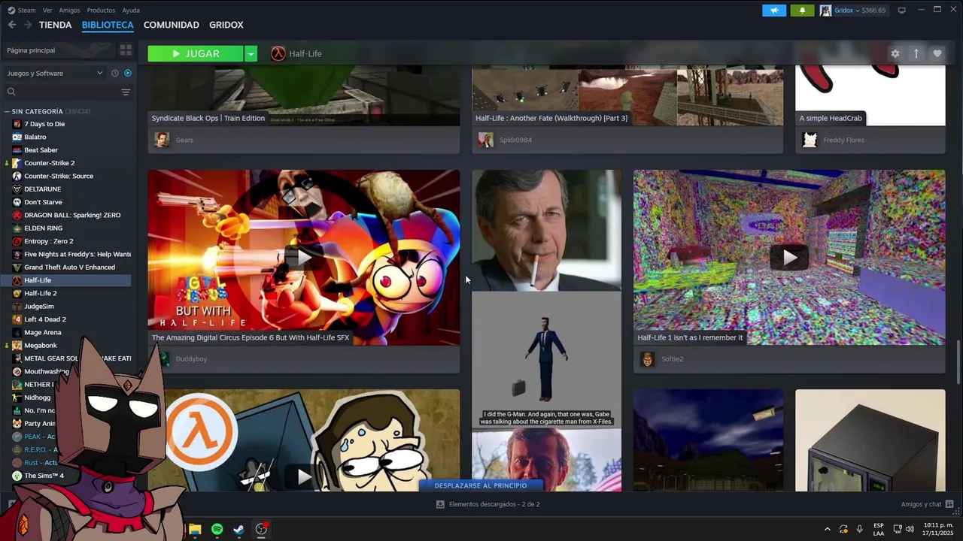Viewport: 963px width, 541px height.
Task: Play 'Half-Life 1 isn't as I remember it' video
Action: (789, 258)
